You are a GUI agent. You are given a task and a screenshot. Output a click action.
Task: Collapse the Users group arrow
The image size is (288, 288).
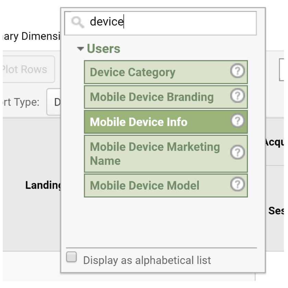pos(80,49)
